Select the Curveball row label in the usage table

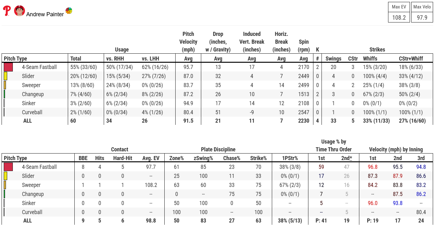tap(32, 112)
